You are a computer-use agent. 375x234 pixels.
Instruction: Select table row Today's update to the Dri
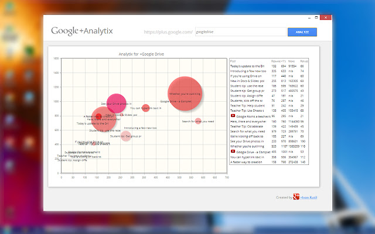point(269,66)
